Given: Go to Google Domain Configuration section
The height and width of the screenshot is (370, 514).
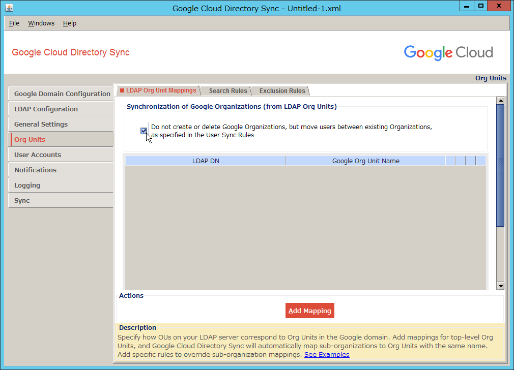Looking at the screenshot, I should (61, 94).
